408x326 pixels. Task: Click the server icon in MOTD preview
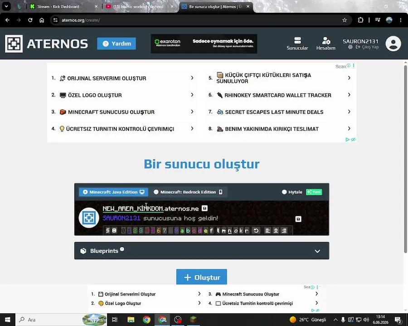click(x=89, y=218)
